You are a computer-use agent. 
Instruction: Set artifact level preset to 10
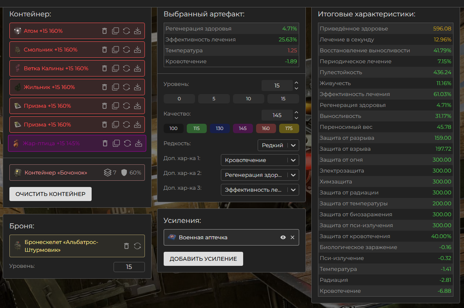point(248,99)
